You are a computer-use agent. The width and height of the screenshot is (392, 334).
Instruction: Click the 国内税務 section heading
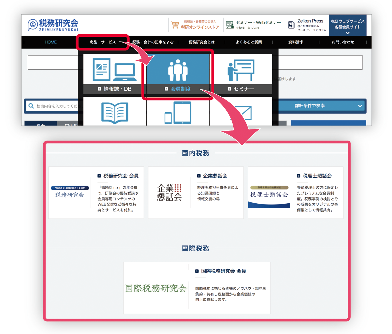point(195,153)
